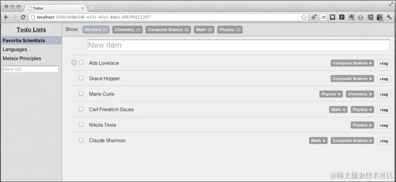Click the Todo Lists heading

click(31, 30)
